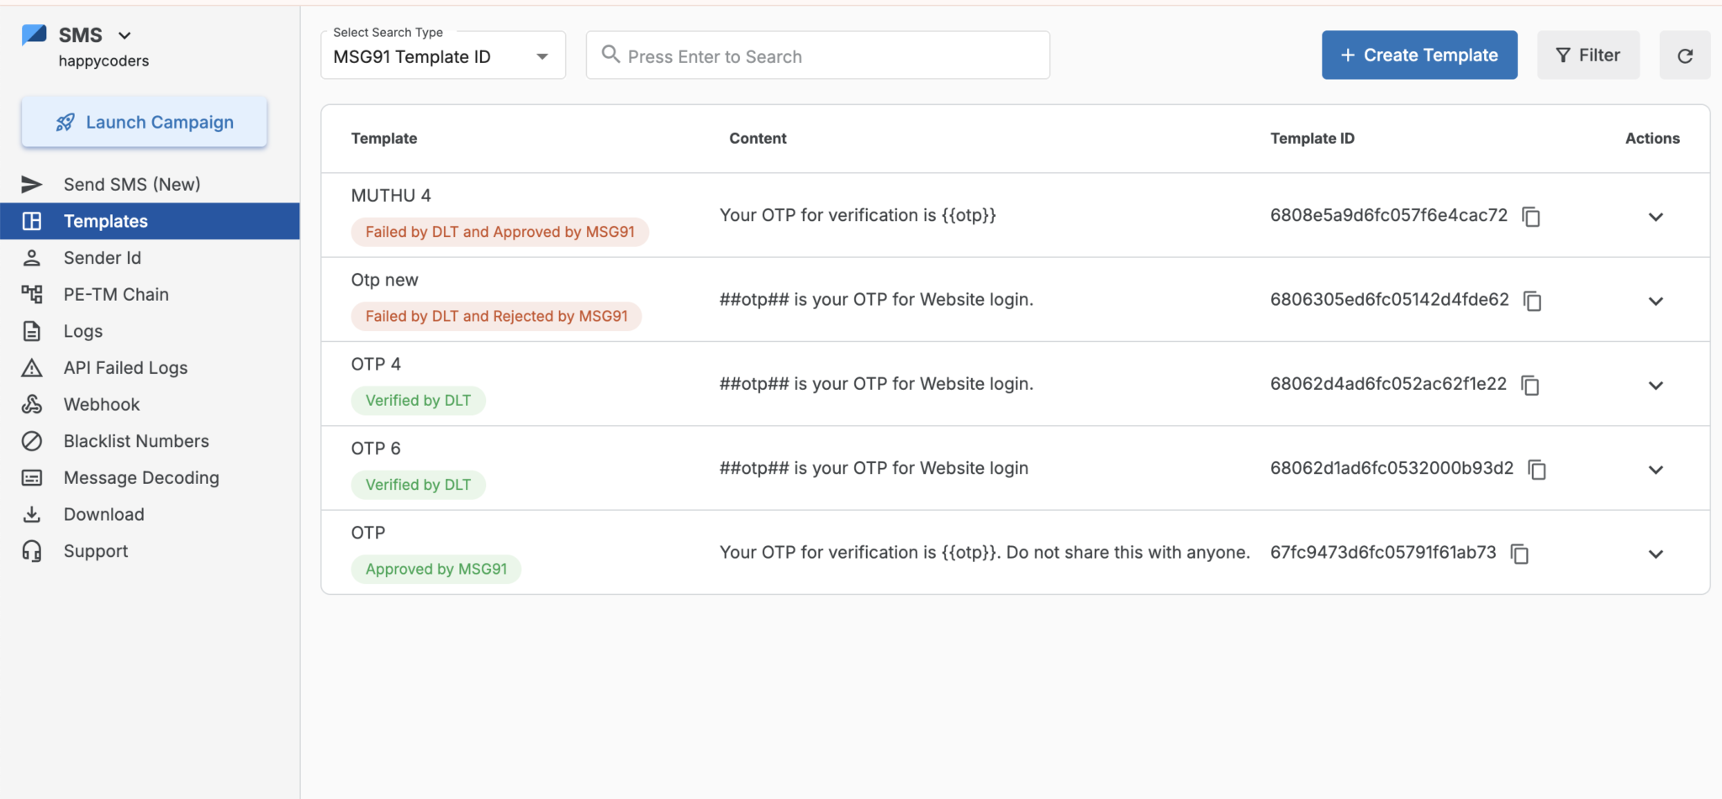The image size is (1722, 799).
Task: Expand actions for OTP 6 row
Action: tap(1656, 470)
